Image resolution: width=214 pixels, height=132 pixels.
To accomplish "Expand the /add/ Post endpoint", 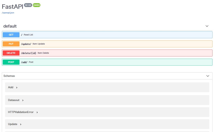I will tap(107, 62).
